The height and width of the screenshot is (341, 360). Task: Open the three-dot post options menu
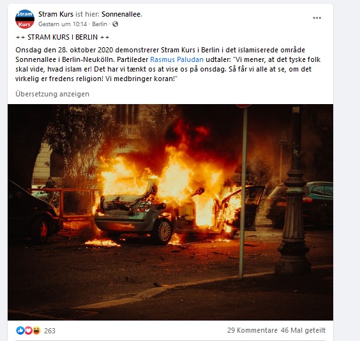pos(317,18)
